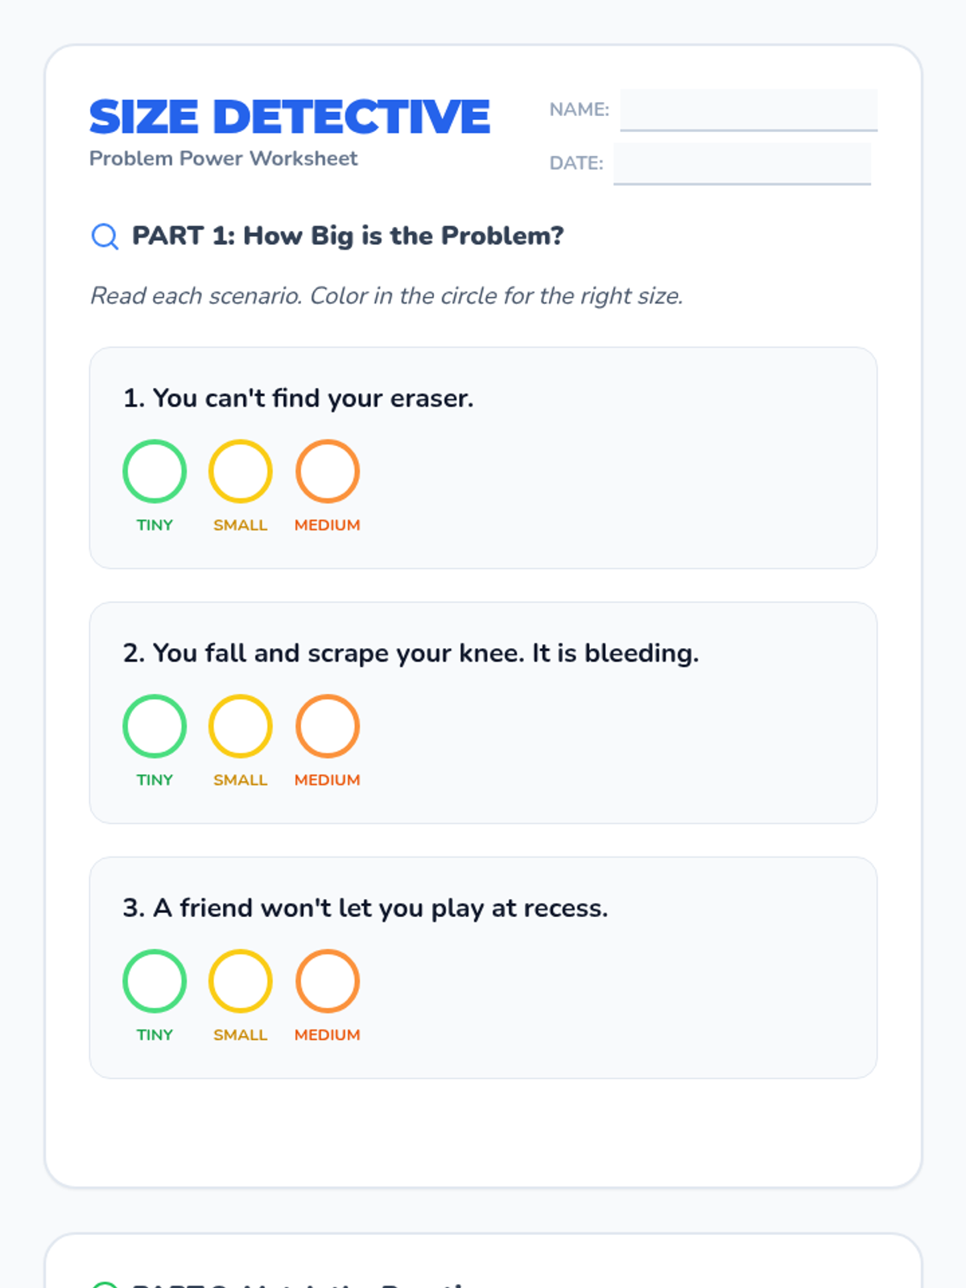Click the green circle icon beside Part 2

pos(105,1285)
